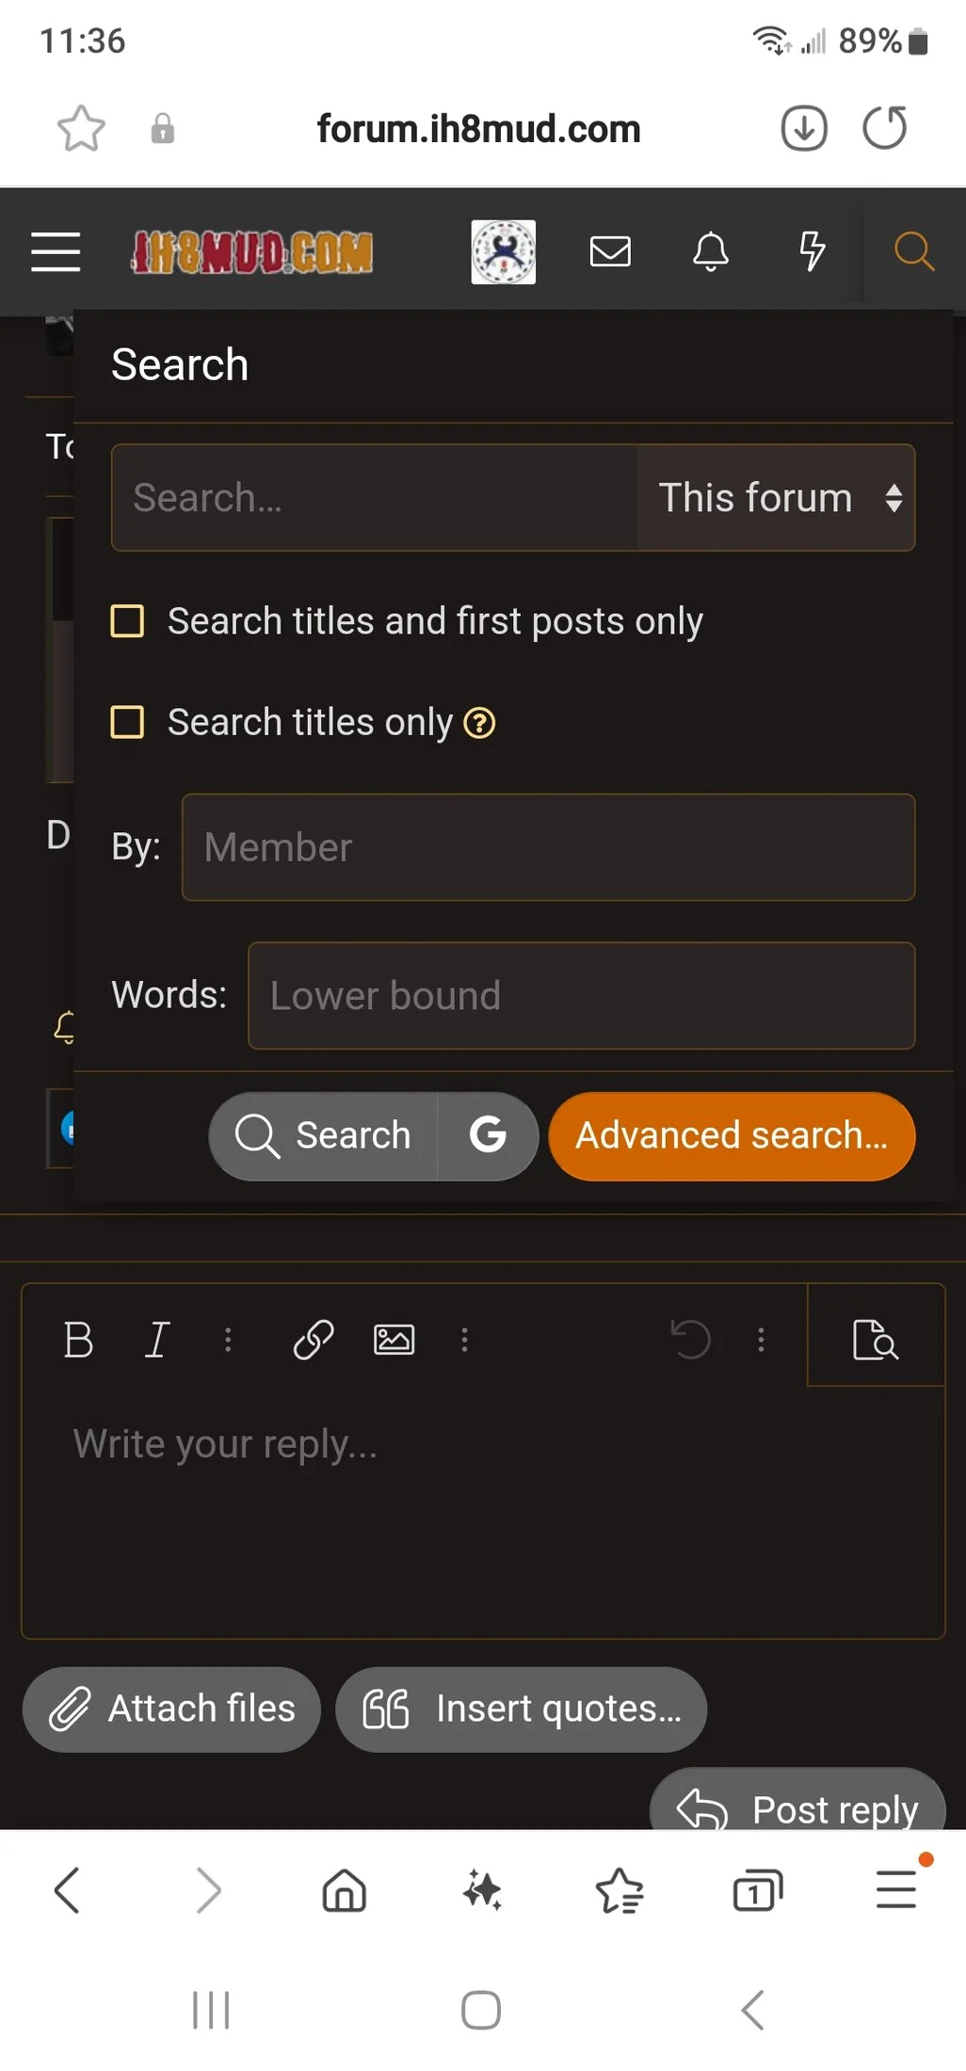The image size is (966, 2071).
Task: Check the Search titles only box
Action: pyautogui.click(x=128, y=722)
